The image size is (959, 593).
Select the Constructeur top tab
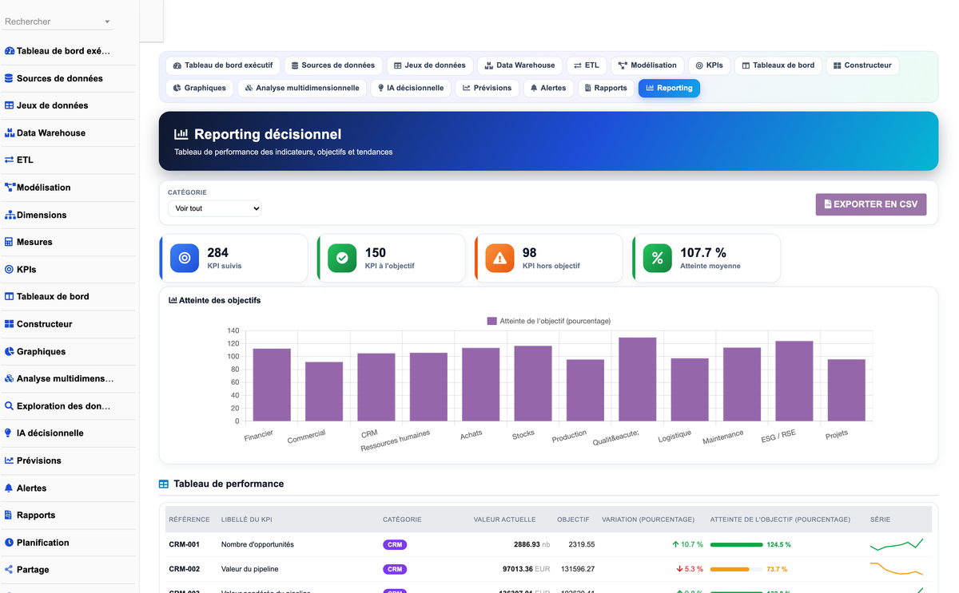pyautogui.click(x=862, y=65)
